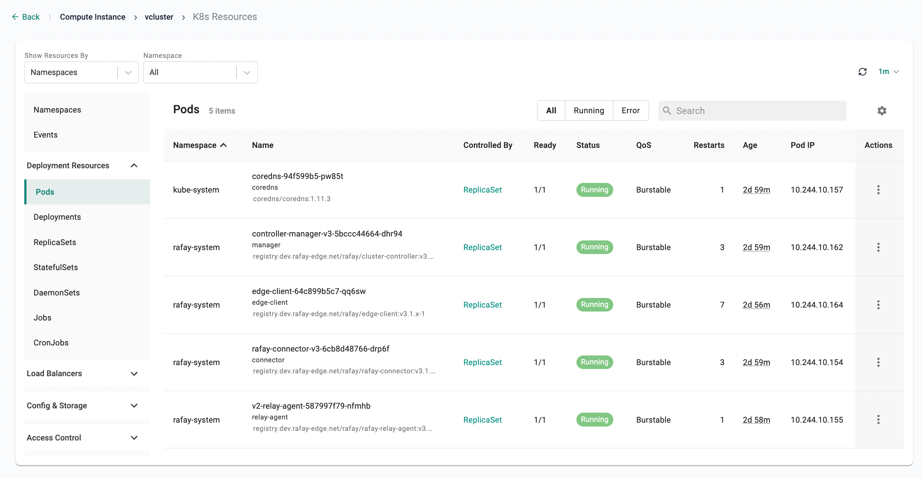Click Pod IP 10.244.10.154
The height and width of the screenshot is (478, 922).
pos(817,363)
